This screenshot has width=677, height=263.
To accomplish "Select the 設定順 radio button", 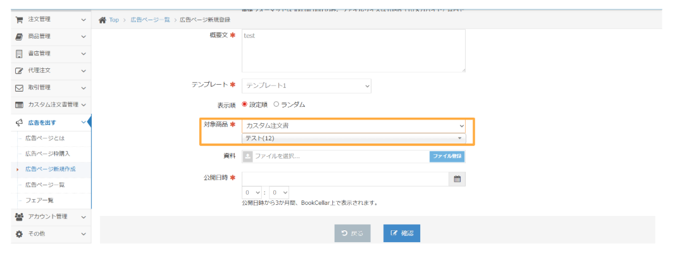I will pyautogui.click(x=245, y=104).
